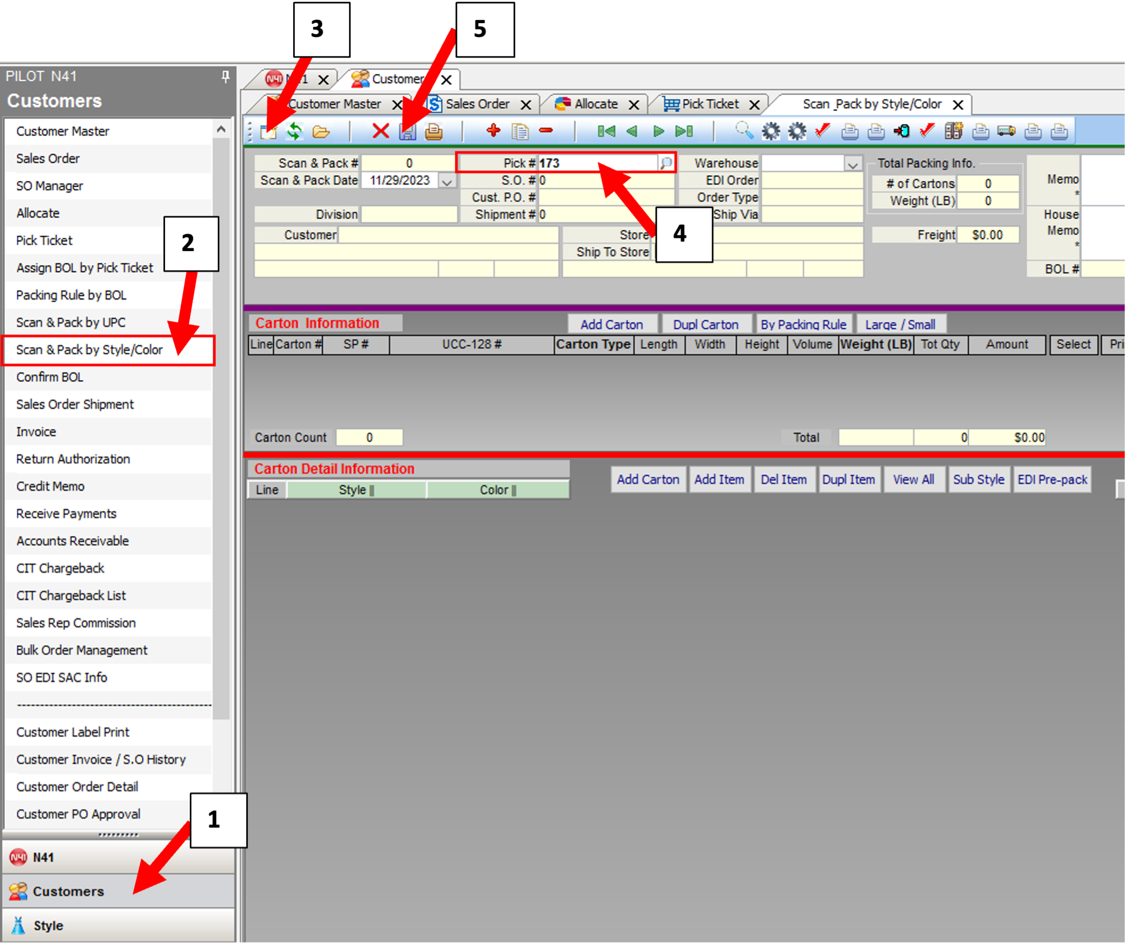Click the truck shipping toolbar icon

click(x=1006, y=131)
